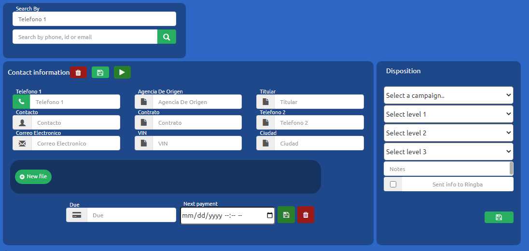Open the Search By Telefono 1 selector
The width and height of the screenshot is (529, 251).
coord(94,19)
